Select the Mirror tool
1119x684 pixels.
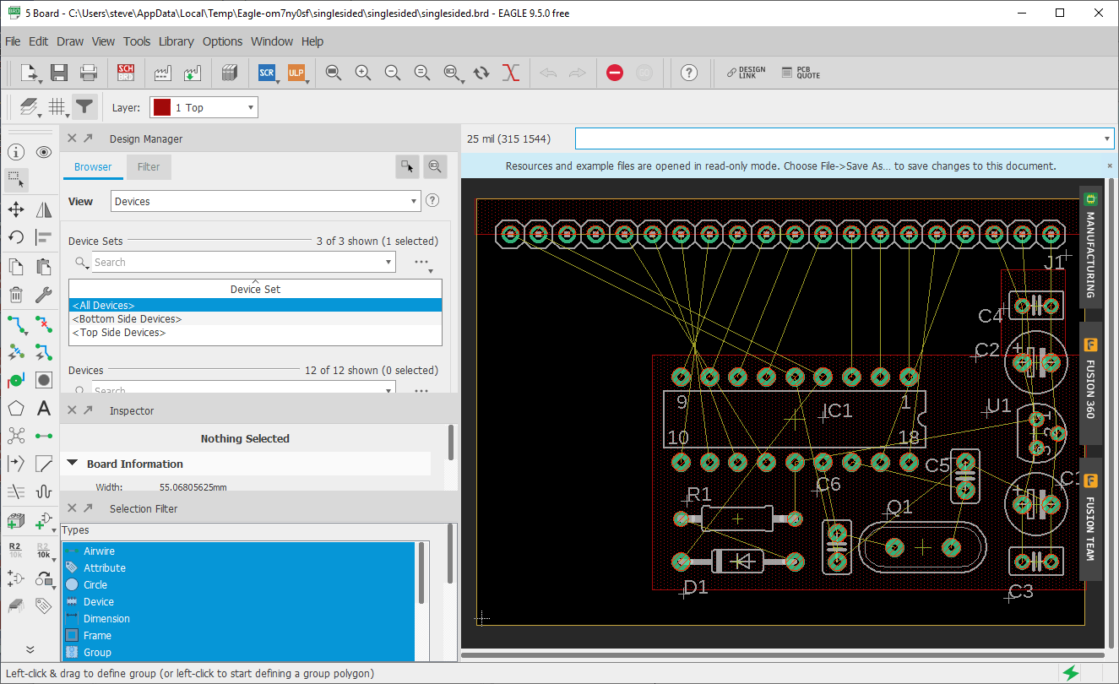tap(44, 209)
